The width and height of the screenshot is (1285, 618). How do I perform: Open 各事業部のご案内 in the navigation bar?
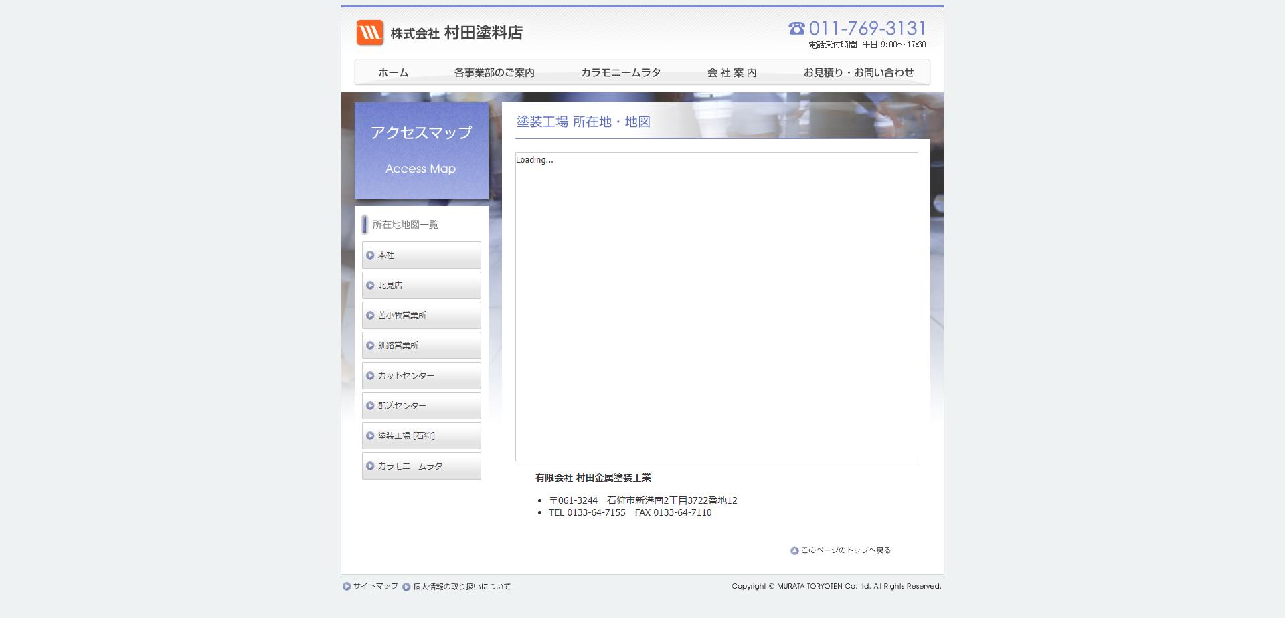click(x=494, y=72)
